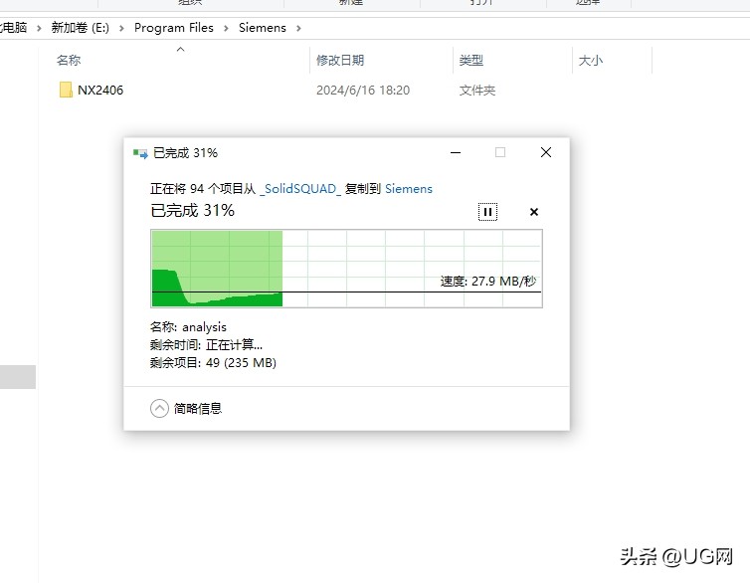Sort by 类型 column header
The image size is (750, 583).
(x=471, y=61)
